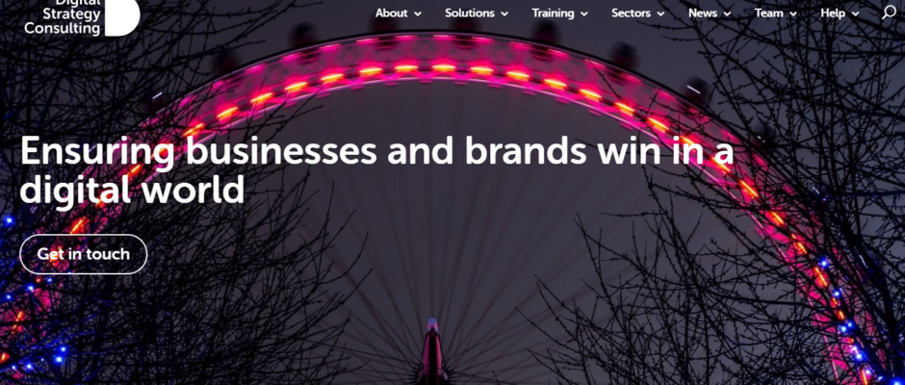This screenshot has height=385, width=905.
Task: Expand the chevron beside News
Action: (x=727, y=13)
